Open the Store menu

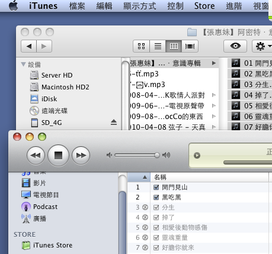tap(204, 6)
